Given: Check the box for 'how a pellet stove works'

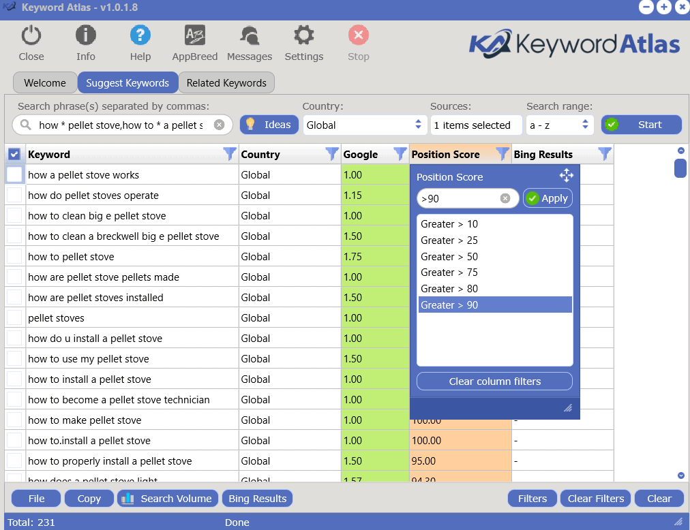Looking at the screenshot, I should click(14, 175).
